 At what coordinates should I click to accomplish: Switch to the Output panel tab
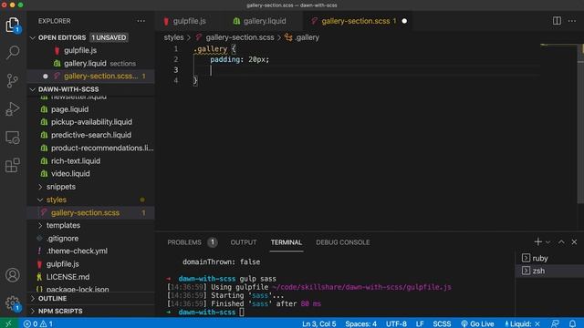[244, 242]
